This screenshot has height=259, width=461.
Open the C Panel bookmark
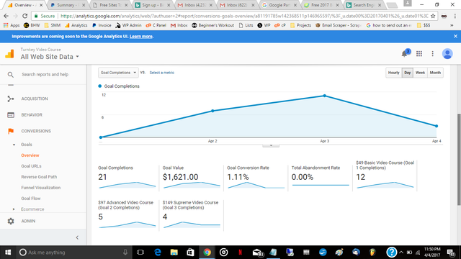coord(156,26)
